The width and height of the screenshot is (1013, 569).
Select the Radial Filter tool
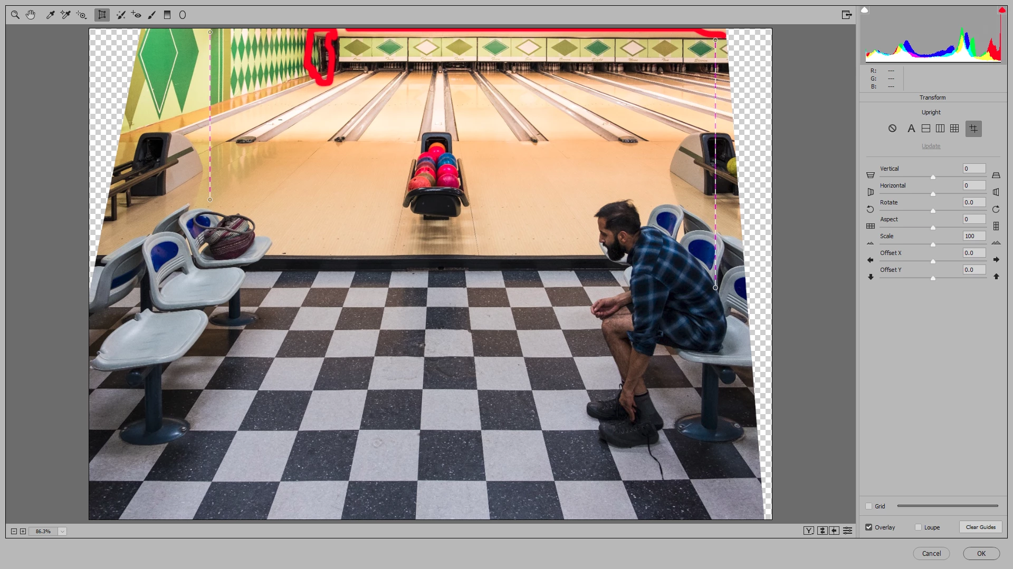click(183, 15)
